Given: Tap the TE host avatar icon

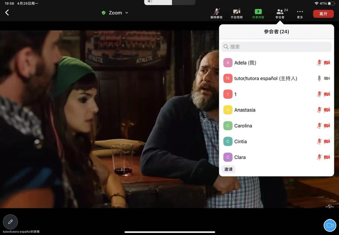Looking at the screenshot, I should coord(228,78).
